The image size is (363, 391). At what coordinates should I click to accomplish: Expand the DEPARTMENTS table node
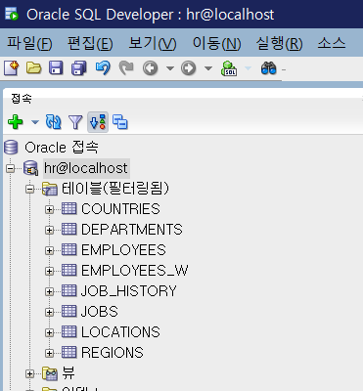pos(49,230)
